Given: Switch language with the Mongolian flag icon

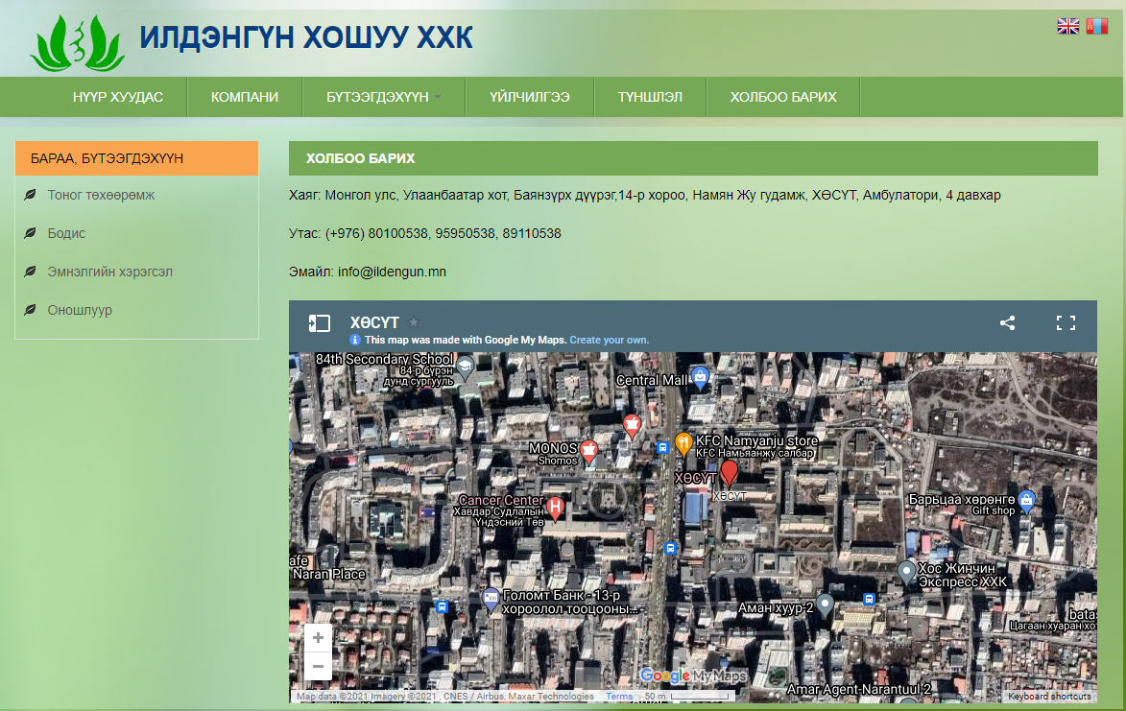Looking at the screenshot, I should click(x=1096, y=27).
